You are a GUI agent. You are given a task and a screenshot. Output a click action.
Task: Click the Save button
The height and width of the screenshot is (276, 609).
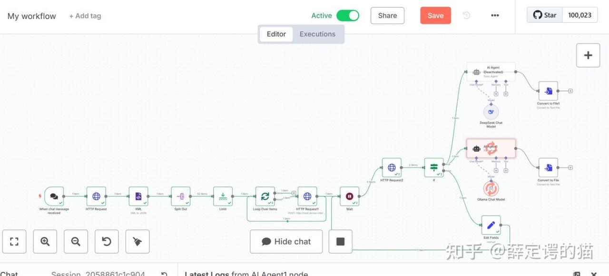pos(435,16)
